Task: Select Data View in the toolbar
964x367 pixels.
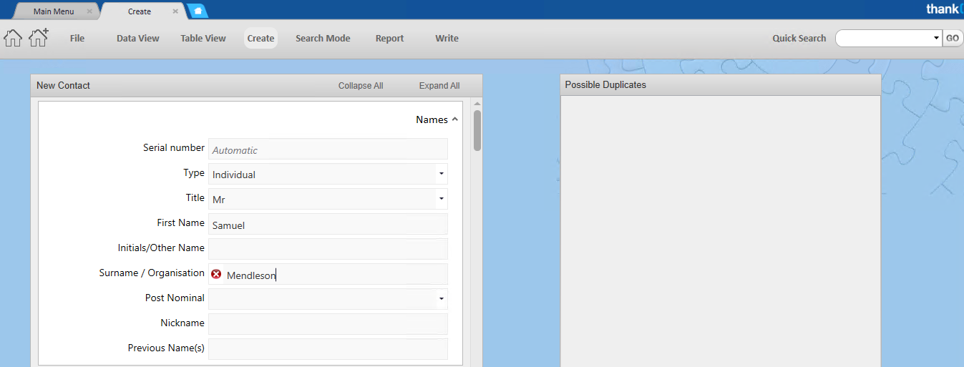Action: coord(138,39)
